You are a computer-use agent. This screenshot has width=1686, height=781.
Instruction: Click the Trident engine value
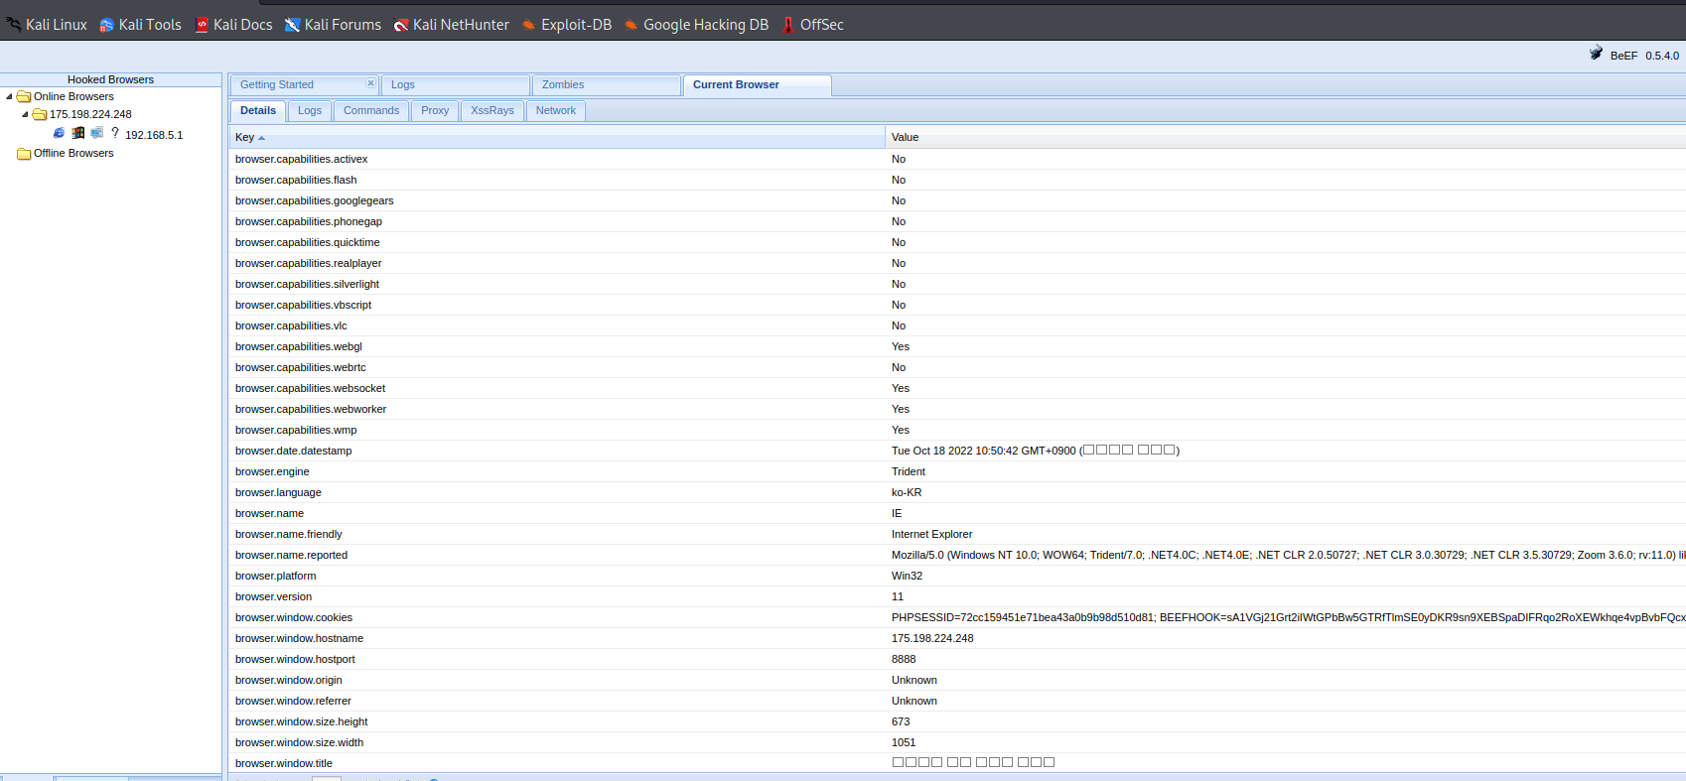pyautogui.click(x=909, y=471)
